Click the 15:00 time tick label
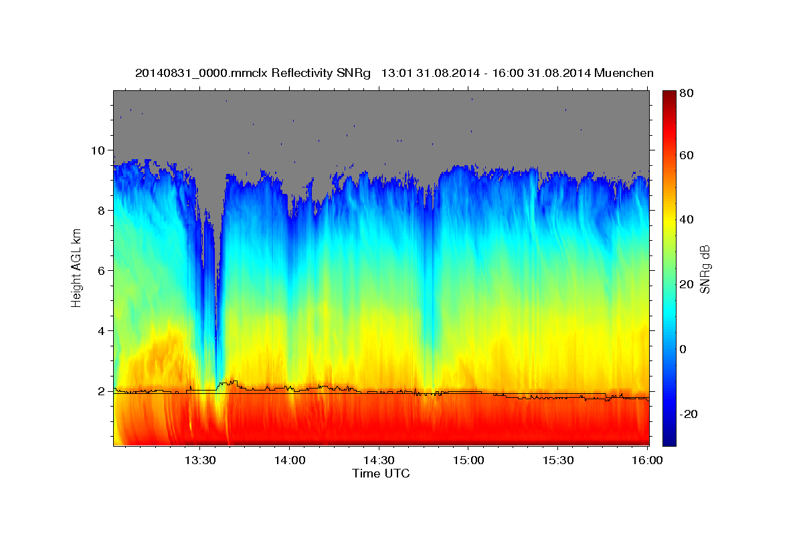This screenshot has height=535, width=803. click(468, 461)
